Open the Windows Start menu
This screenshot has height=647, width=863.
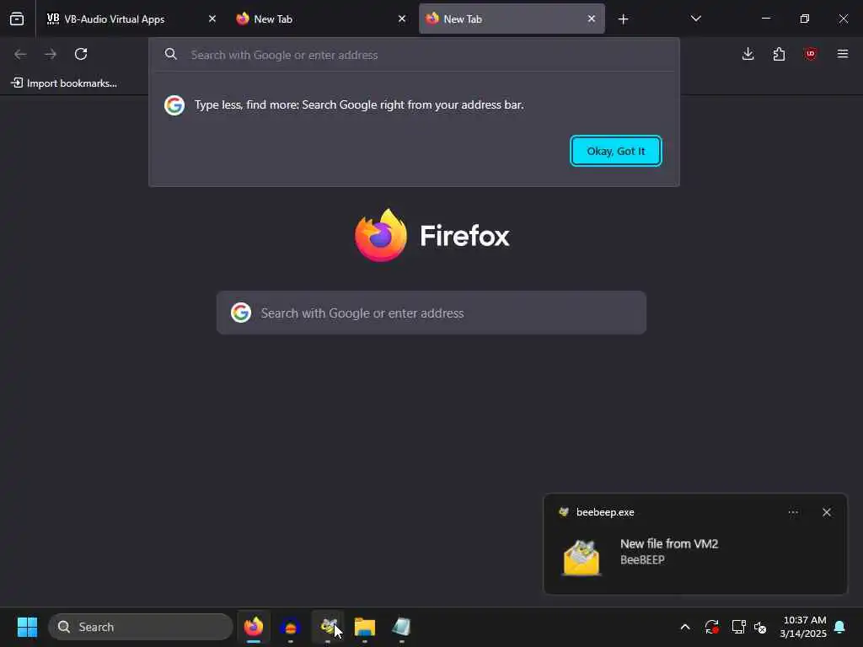click(x=27, y=627)
